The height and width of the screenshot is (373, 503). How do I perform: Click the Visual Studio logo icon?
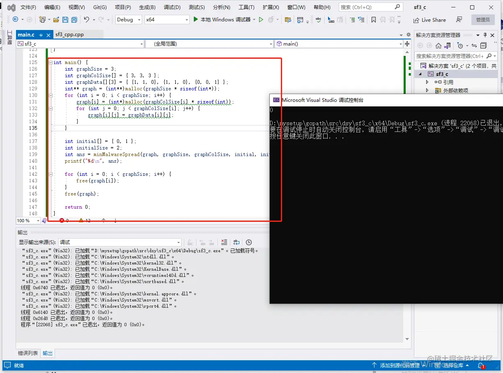[x=11, y=7]
